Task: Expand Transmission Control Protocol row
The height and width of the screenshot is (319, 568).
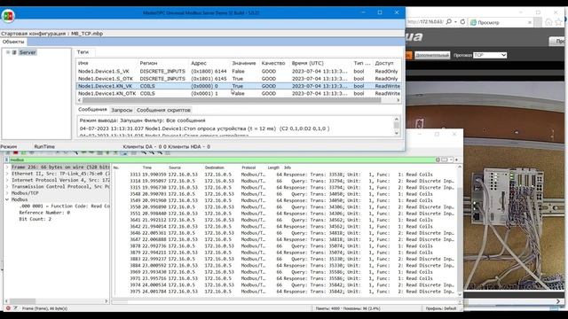Action: point(7,187)
